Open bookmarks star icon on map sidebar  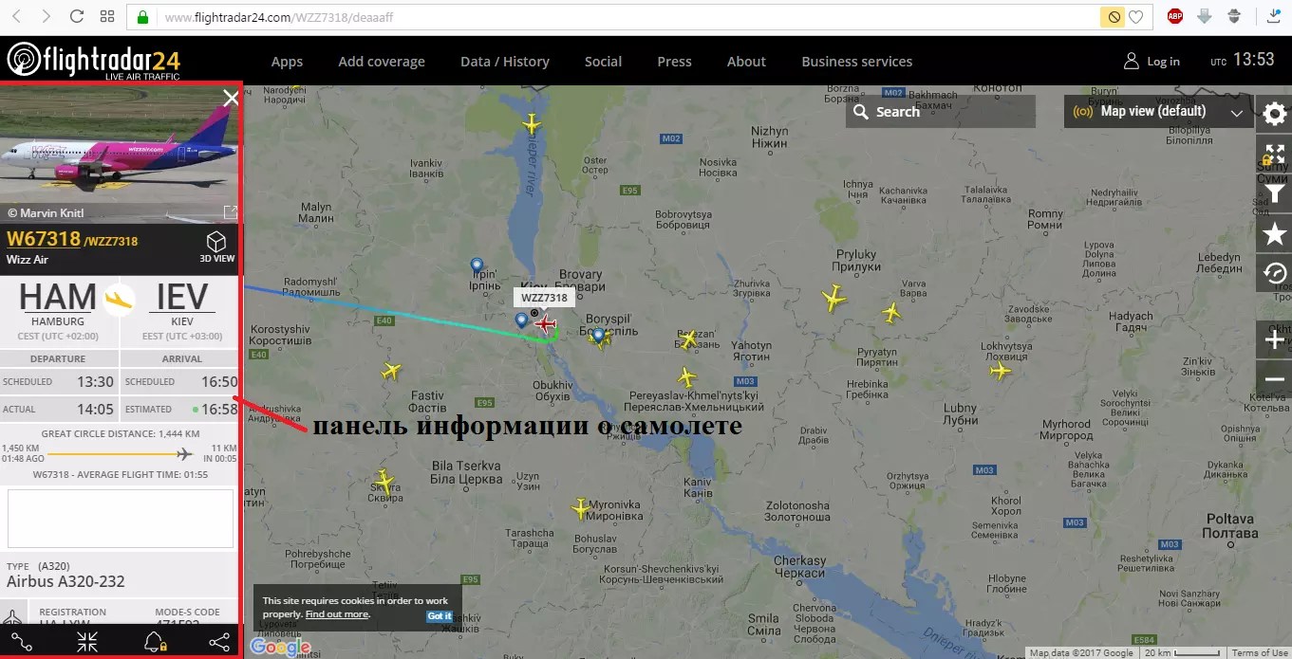1274,233
